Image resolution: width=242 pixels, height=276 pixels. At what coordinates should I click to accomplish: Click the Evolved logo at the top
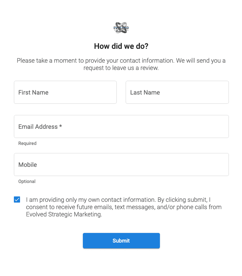click(121, 28)
